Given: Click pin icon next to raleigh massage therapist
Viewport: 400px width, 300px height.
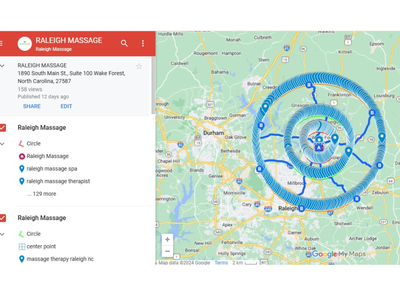Looking at the screenshot, I should [x=22, y=181].
